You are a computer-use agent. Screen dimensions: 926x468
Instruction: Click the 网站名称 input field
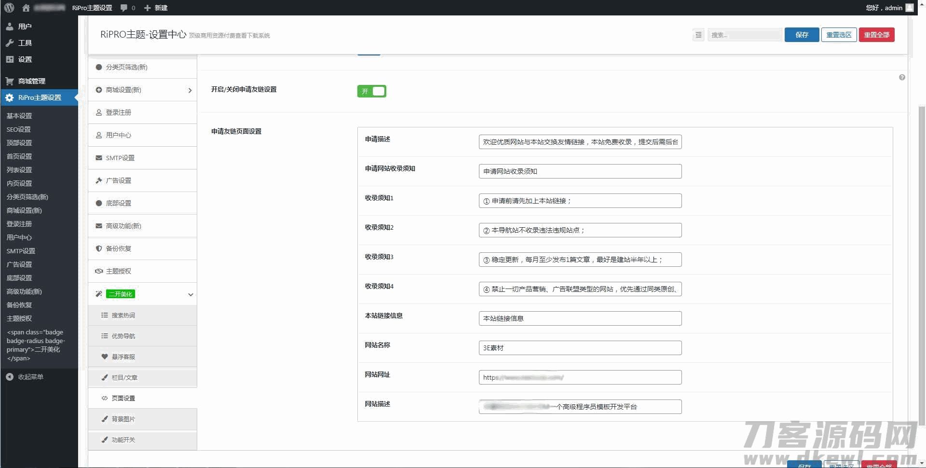(580, 348)
